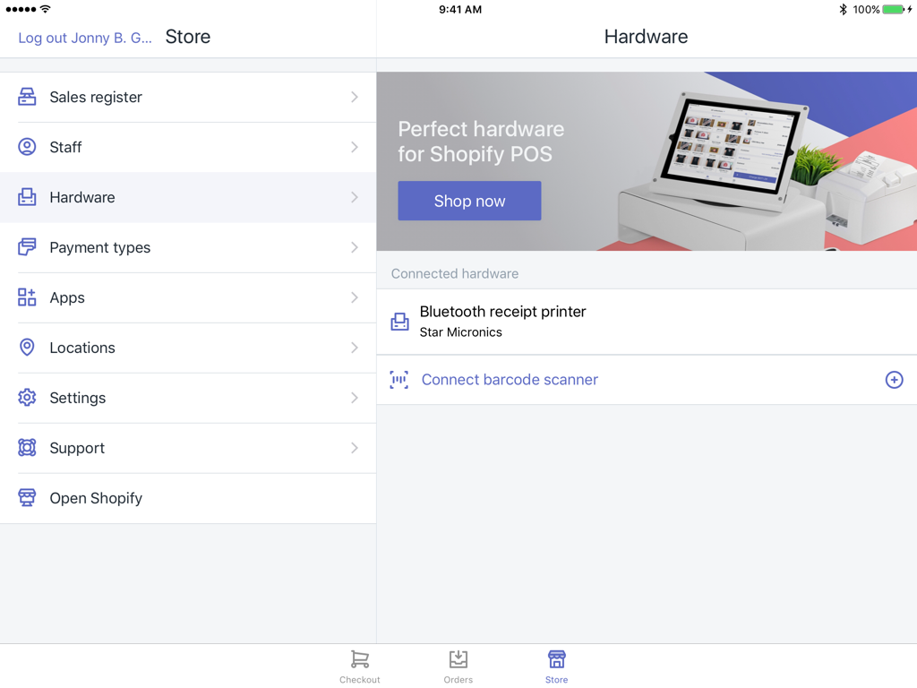Image resolution: width=917 pixels, height=688 pixels.
Task: Click the Settings gear icon
Action: [27, 398]
